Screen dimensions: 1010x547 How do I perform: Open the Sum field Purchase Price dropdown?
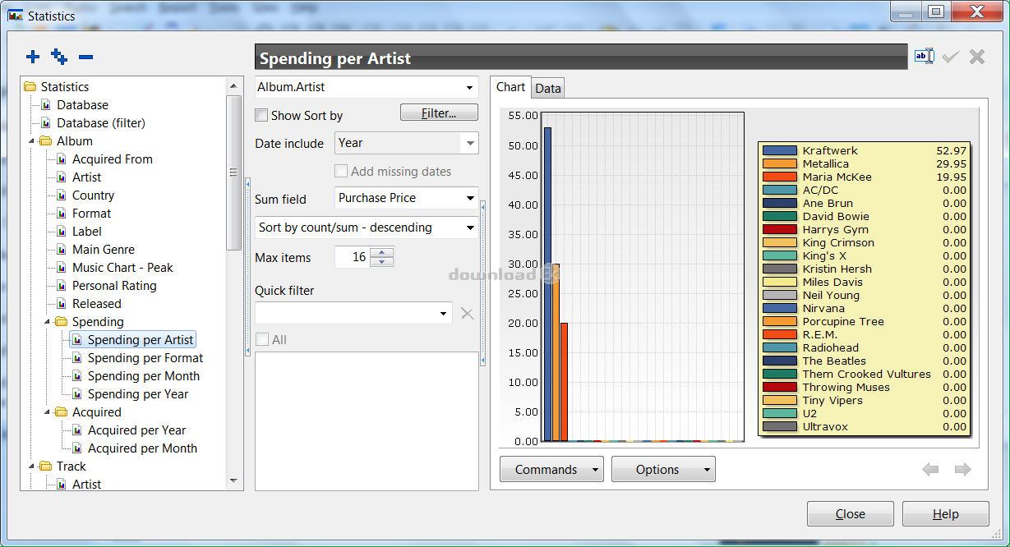[x=470, y=198]
